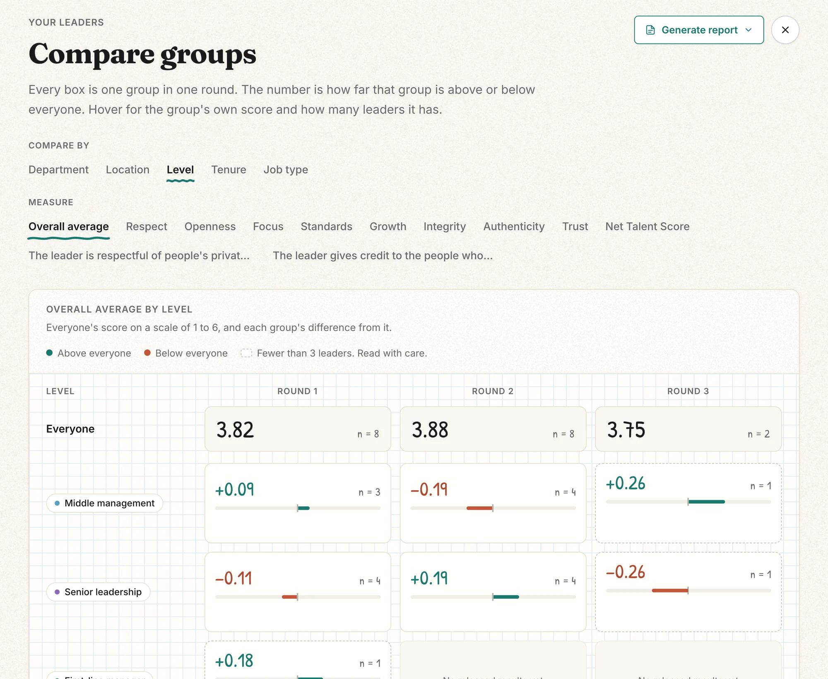Switch measure to Integrity

coord(445,226)
